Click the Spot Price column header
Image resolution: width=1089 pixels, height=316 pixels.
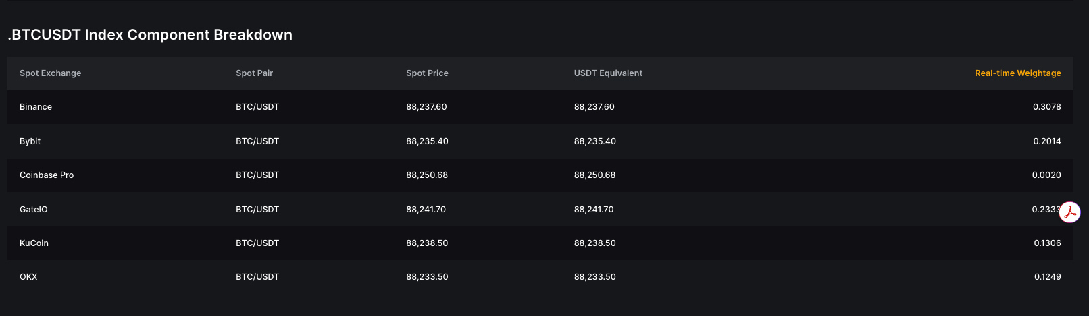(x=427, y=73)
